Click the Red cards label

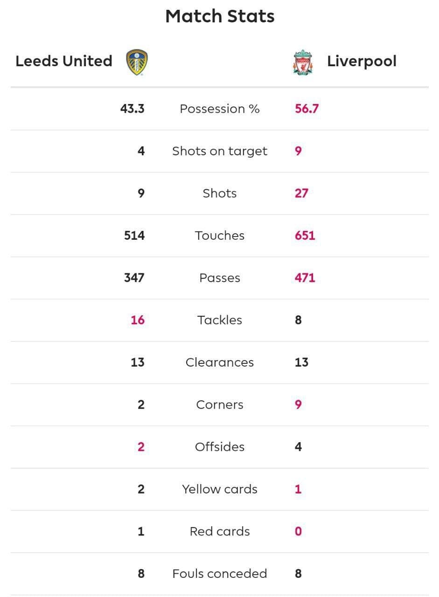[x=220, y=532]
